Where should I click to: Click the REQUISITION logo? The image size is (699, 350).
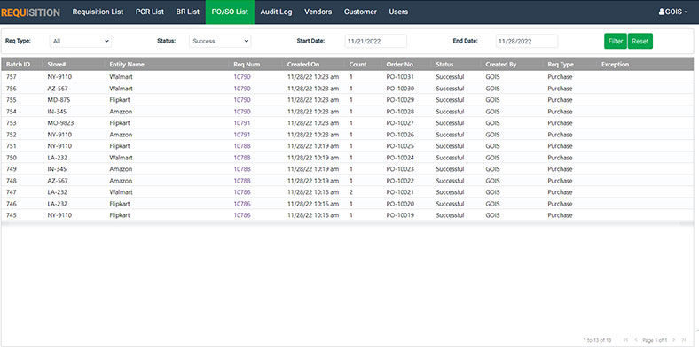tap(30, 12)
